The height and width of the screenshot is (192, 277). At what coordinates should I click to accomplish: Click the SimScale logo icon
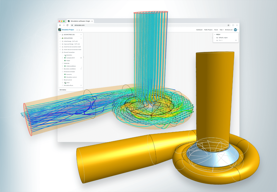click(60, 30)
